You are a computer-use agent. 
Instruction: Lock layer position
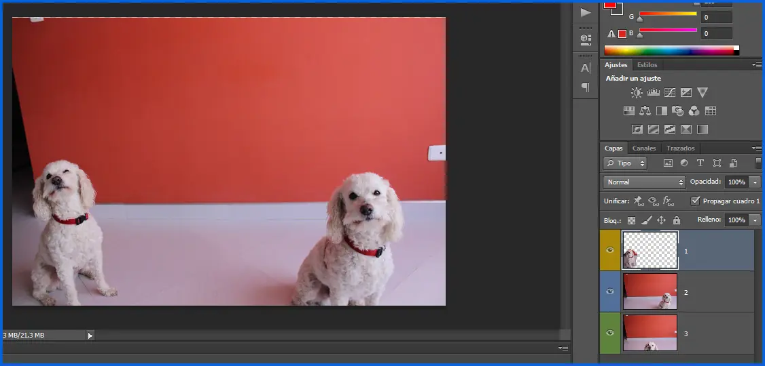(x=662, y=220)
